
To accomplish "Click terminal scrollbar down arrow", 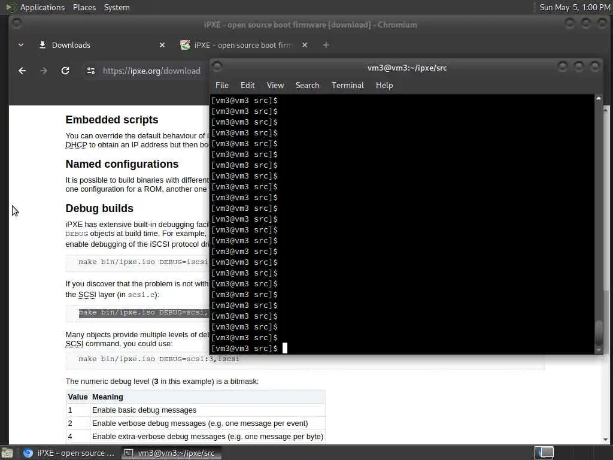I will pyautogui.click(x=599, y=350).
